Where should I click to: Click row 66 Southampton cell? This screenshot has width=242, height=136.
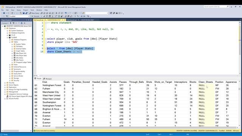[x=49, y=102]
